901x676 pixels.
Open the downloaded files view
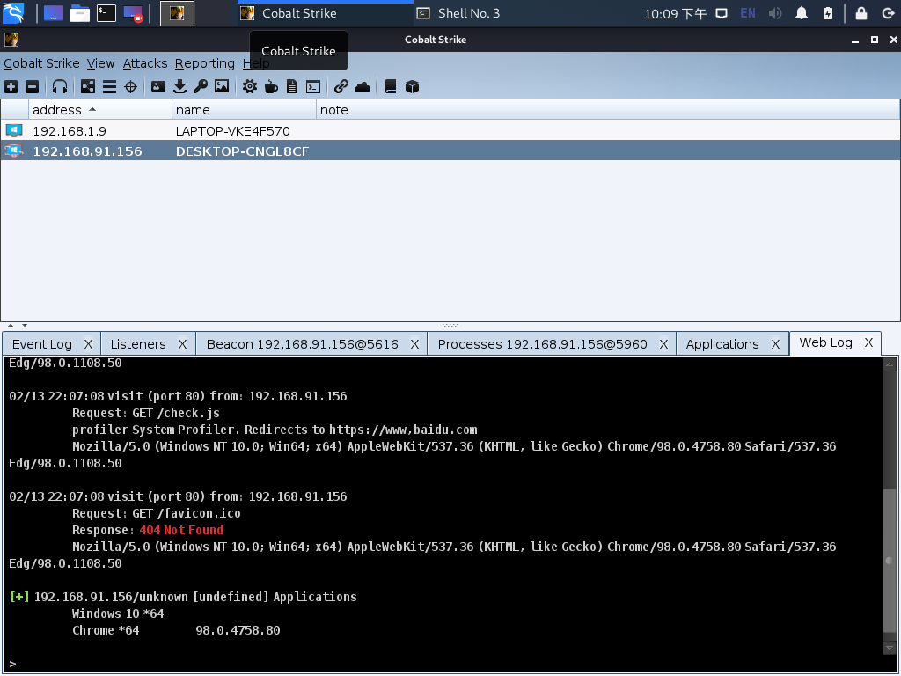(179, 86)
